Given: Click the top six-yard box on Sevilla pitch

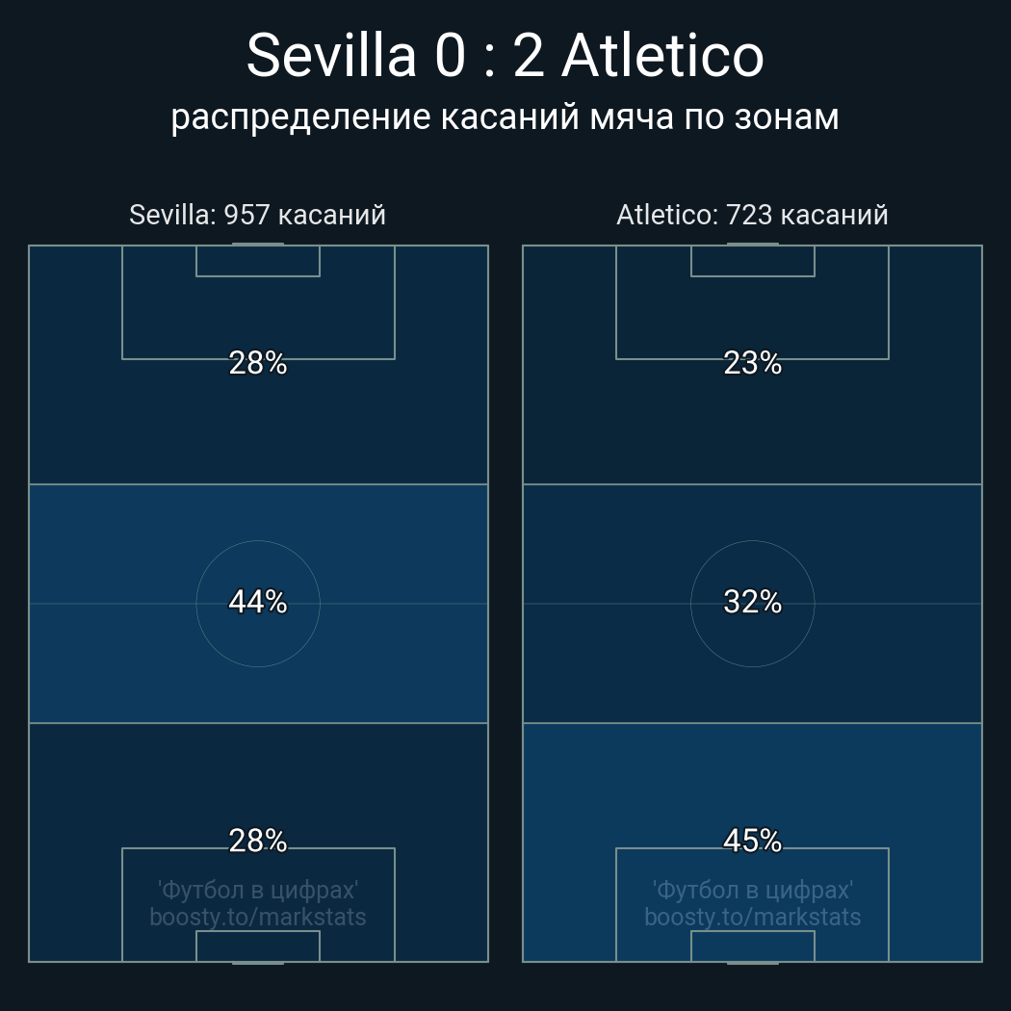Looking at the screenshot, I should (x=257, y=261).
